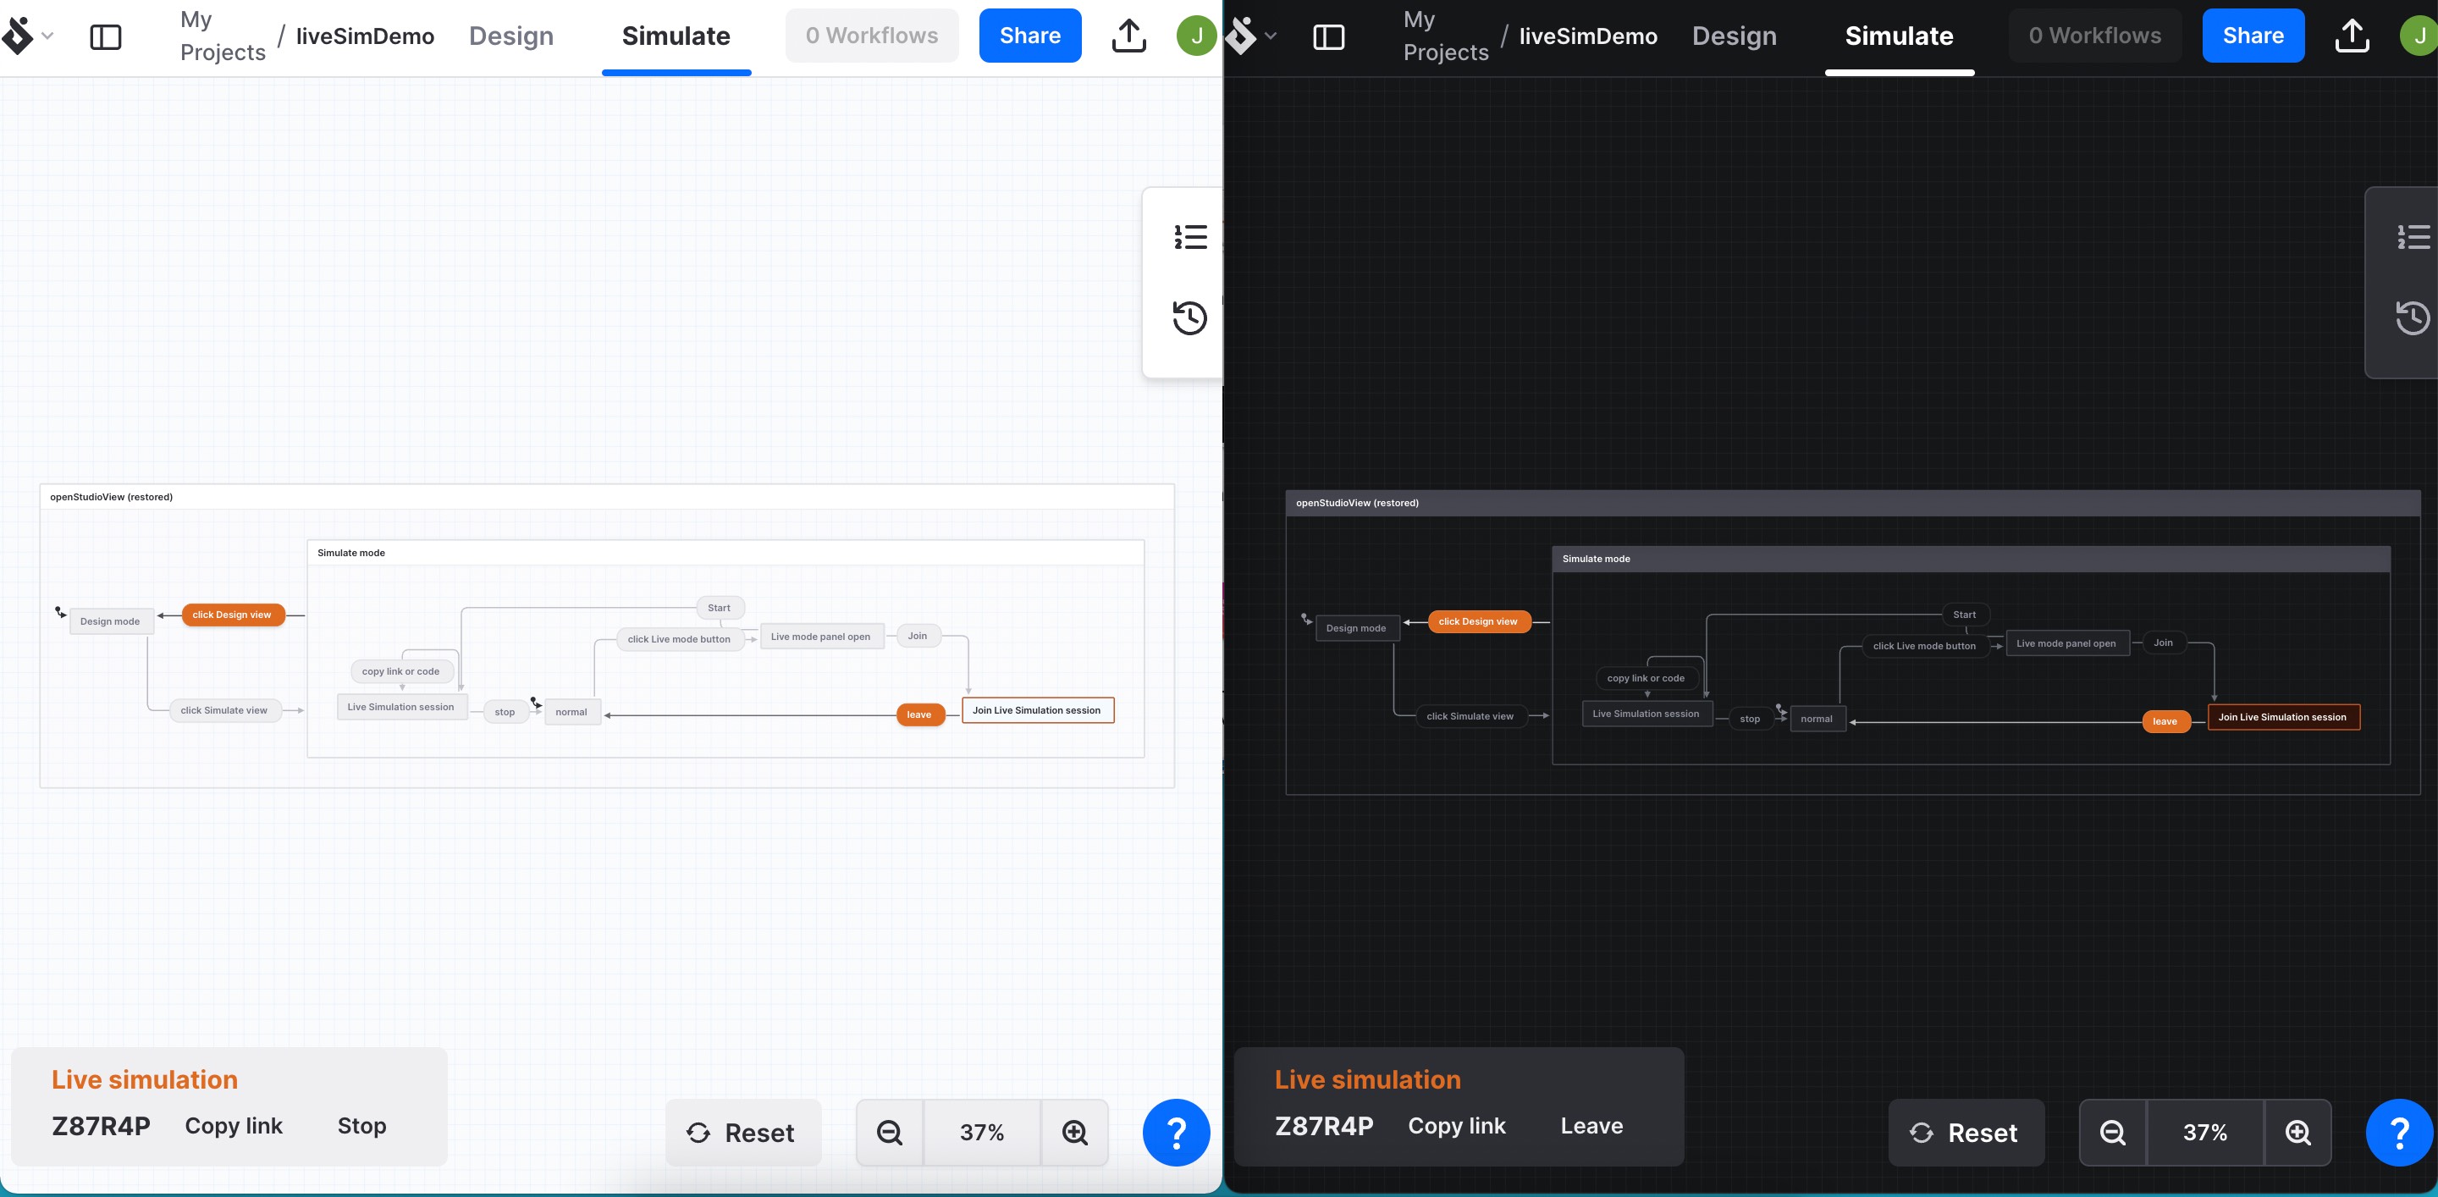Click 37% zoom level in light window
2438x1197 pixels.
click(x=981, y=1132)
